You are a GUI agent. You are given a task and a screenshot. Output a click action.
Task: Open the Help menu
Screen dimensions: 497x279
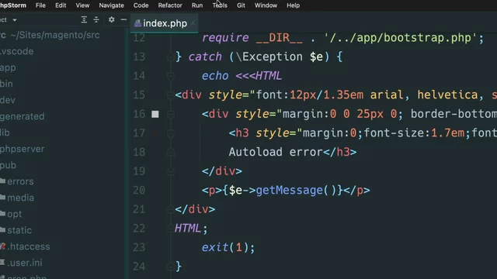(x=293, y=5)
